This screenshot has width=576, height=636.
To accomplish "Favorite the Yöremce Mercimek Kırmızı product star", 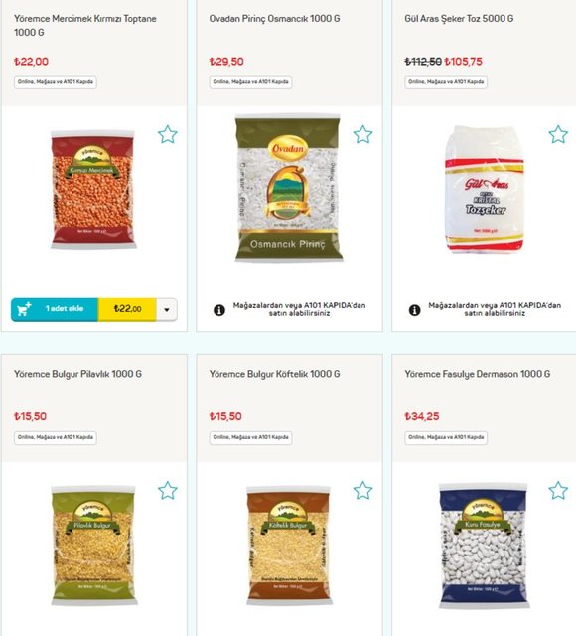I will (168, 135).
